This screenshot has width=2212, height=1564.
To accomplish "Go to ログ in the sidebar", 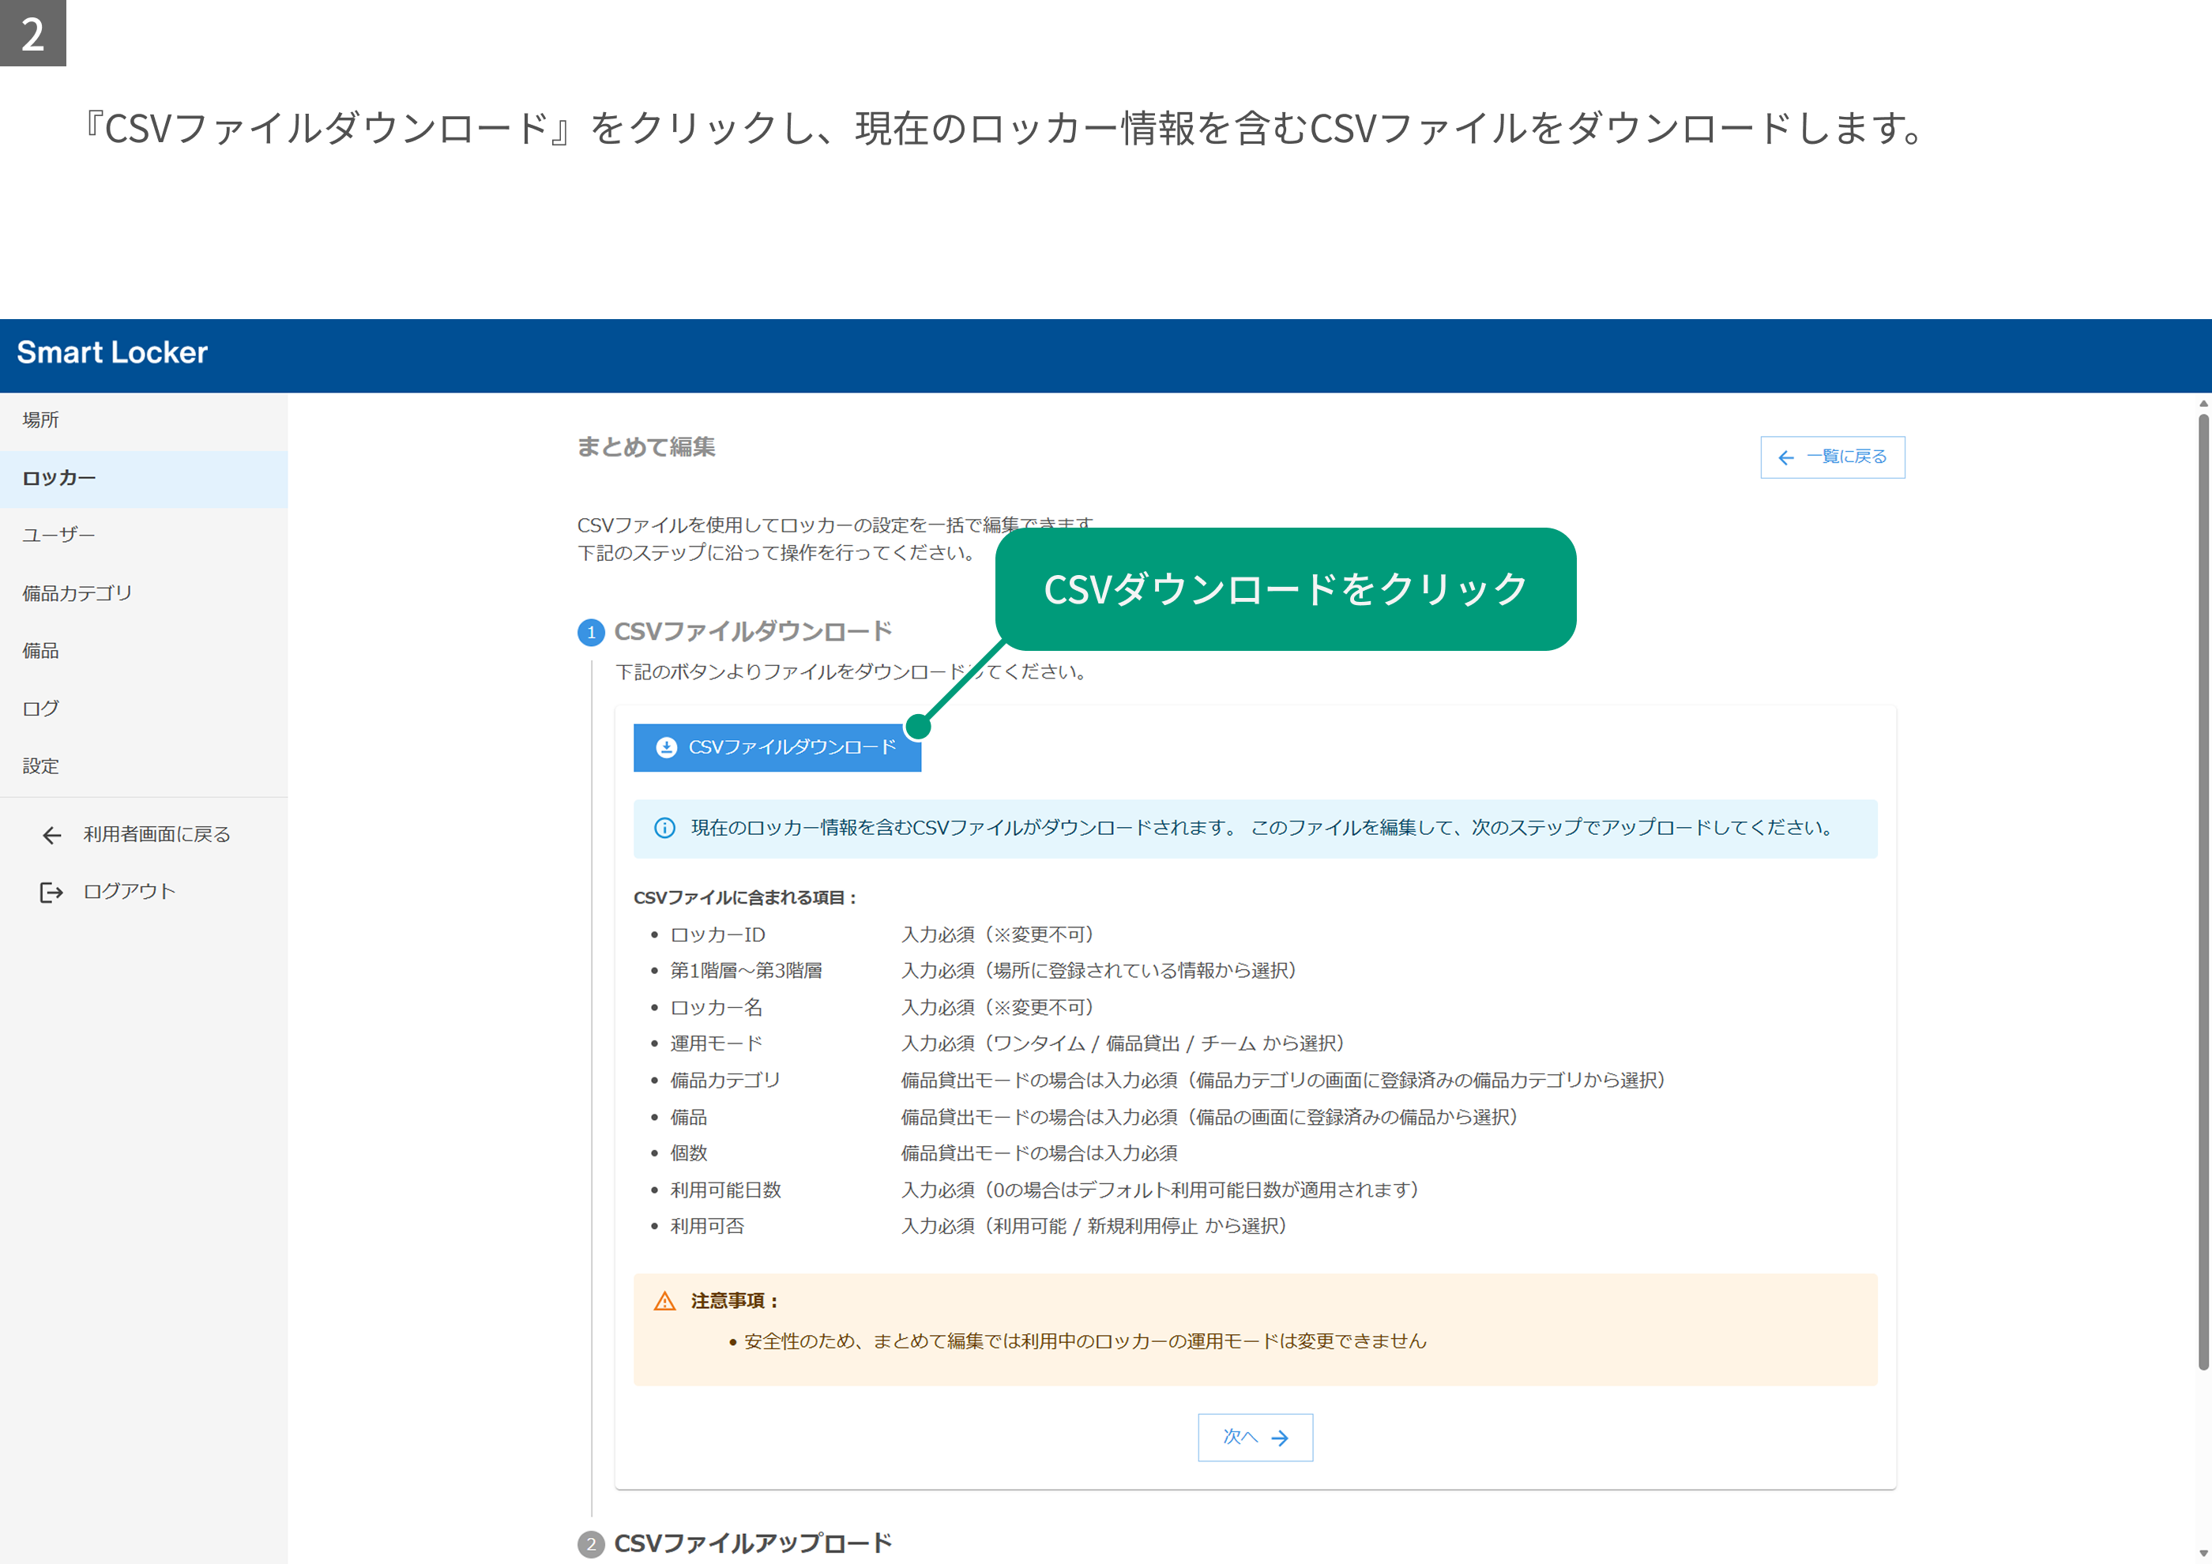I will pyautogui.click(x=144, y=709).
